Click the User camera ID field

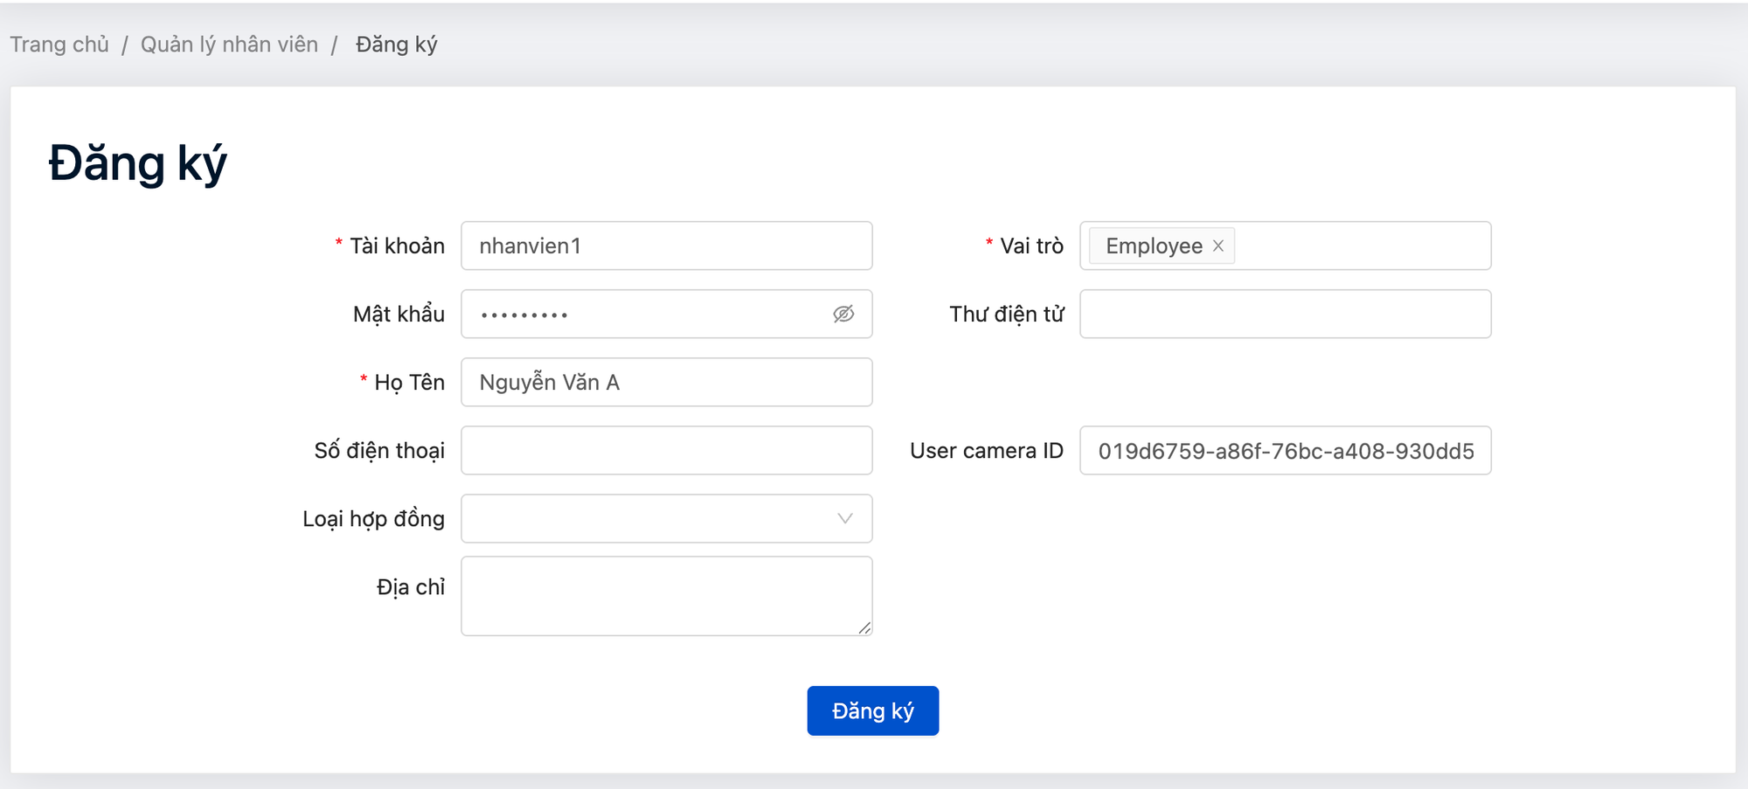(1285, 451)
